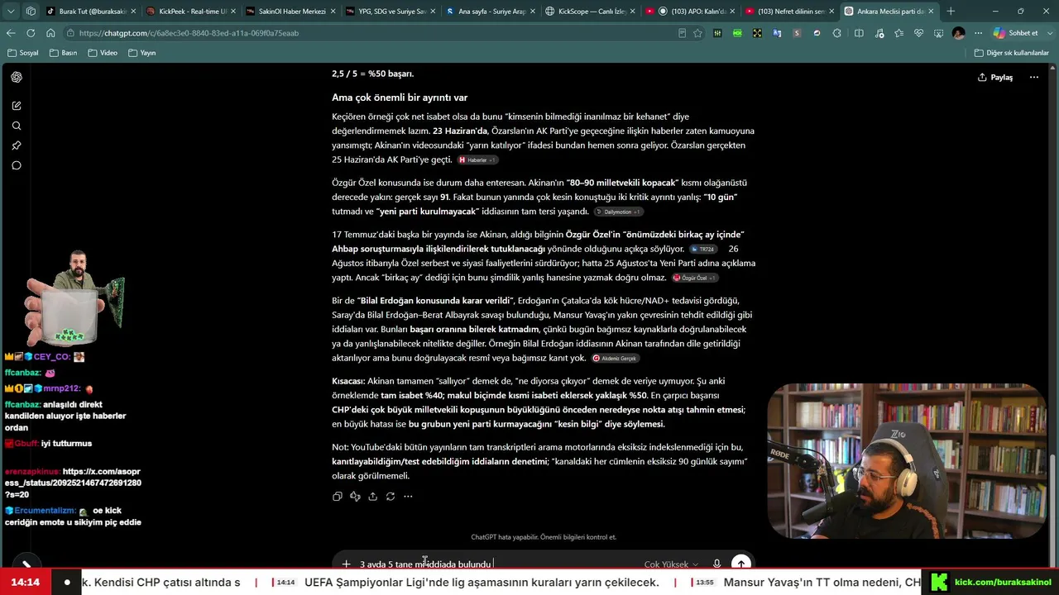Send the message with the arrow button

pyautogui.click(x=740, y=564)
